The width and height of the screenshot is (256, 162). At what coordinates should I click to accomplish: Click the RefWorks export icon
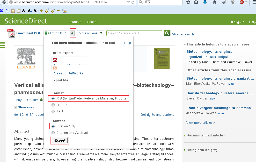click(x=55, y=68)
